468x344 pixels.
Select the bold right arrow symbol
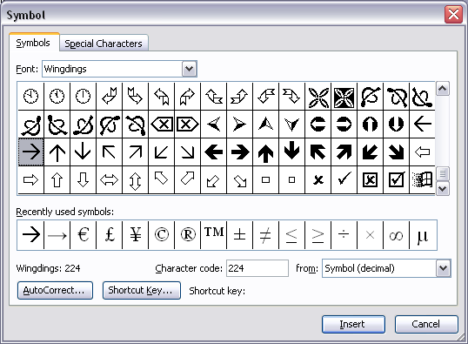tap(240, 152)
